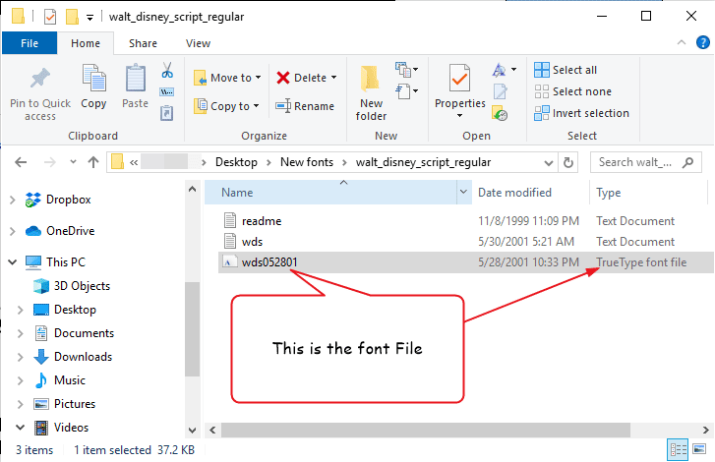Screen dimensions: 715x462
Task: Go up one folder level
Action: [93, 162]
